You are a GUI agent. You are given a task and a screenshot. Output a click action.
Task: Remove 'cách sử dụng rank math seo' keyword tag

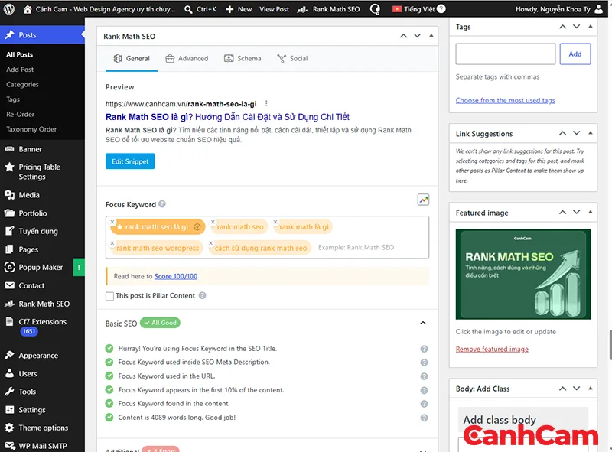coord(211,242)
